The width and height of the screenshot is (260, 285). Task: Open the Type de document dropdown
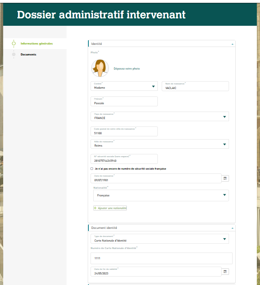pos(224,239)
